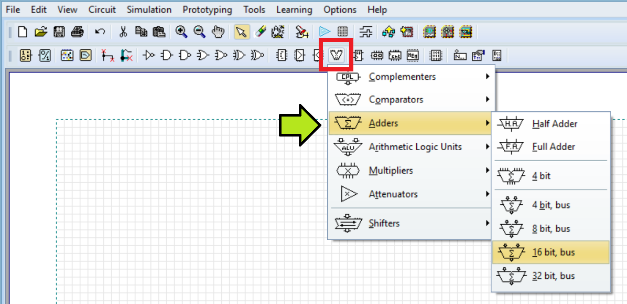627x304 pixels.
Task: Open the Prototyping menu
Action: pos(207,9)
